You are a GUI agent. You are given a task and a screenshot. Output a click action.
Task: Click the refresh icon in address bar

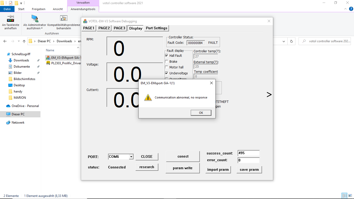[292, 41]
